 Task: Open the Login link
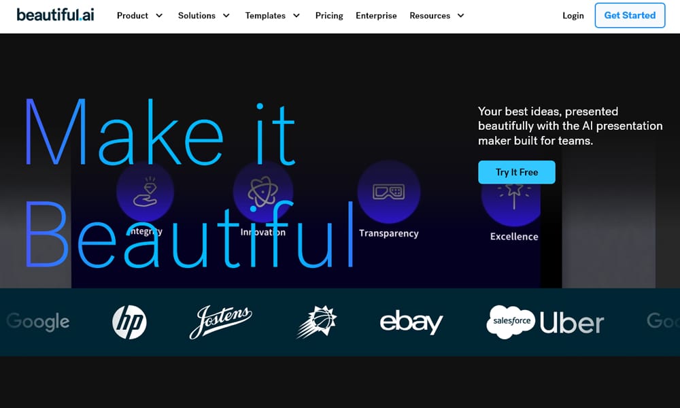point(573,16)
